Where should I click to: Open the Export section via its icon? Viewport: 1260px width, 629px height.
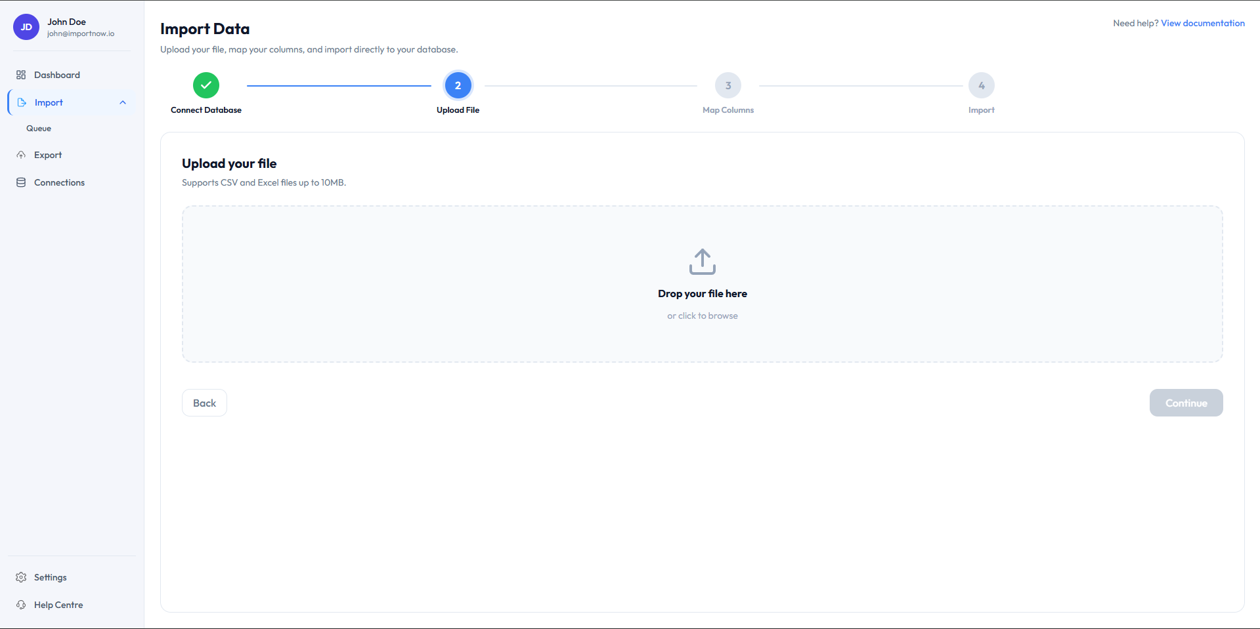pos(22,155)
